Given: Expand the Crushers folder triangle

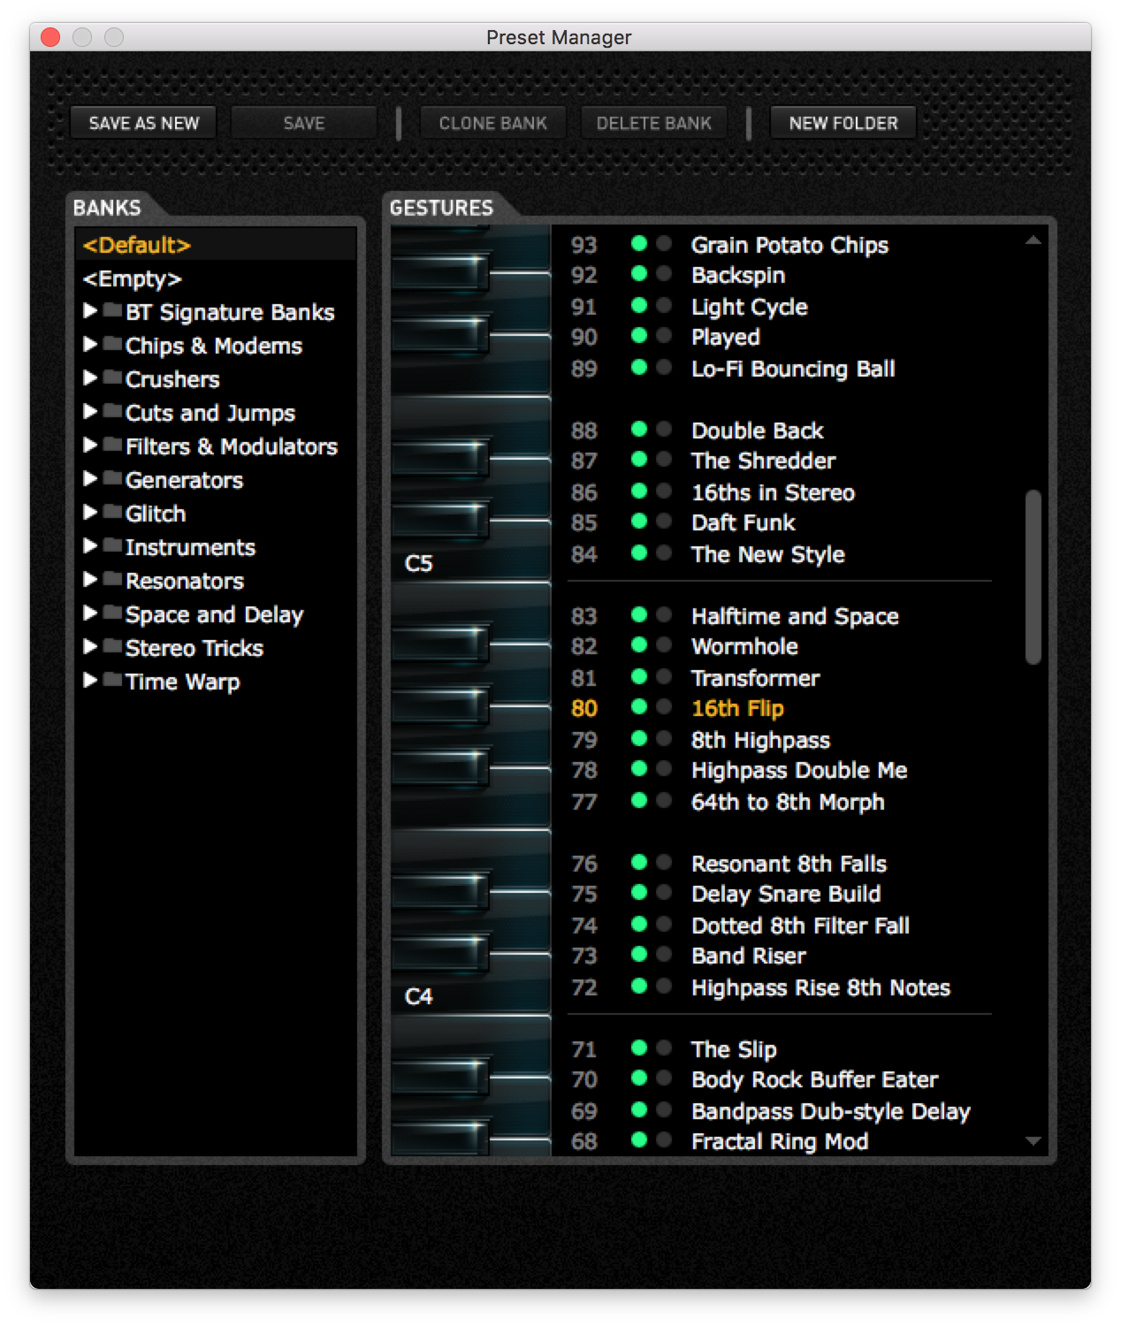Looking at the screenshot, I should pyautogui.click(x=90, y=378).
